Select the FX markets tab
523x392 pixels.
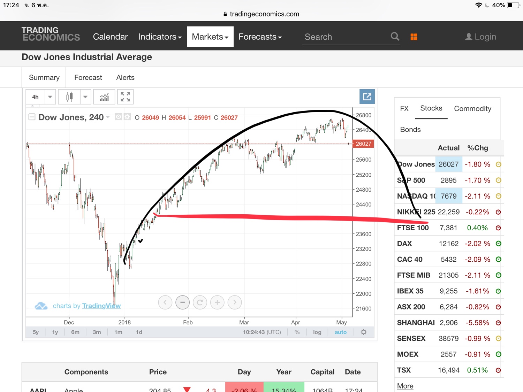click(x=404, y=108)
